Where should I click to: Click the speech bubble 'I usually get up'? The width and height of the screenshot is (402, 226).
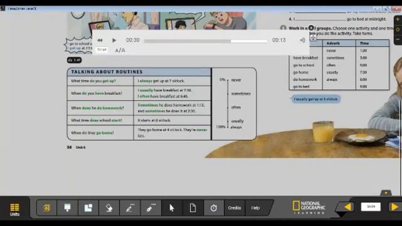(316, 99)
